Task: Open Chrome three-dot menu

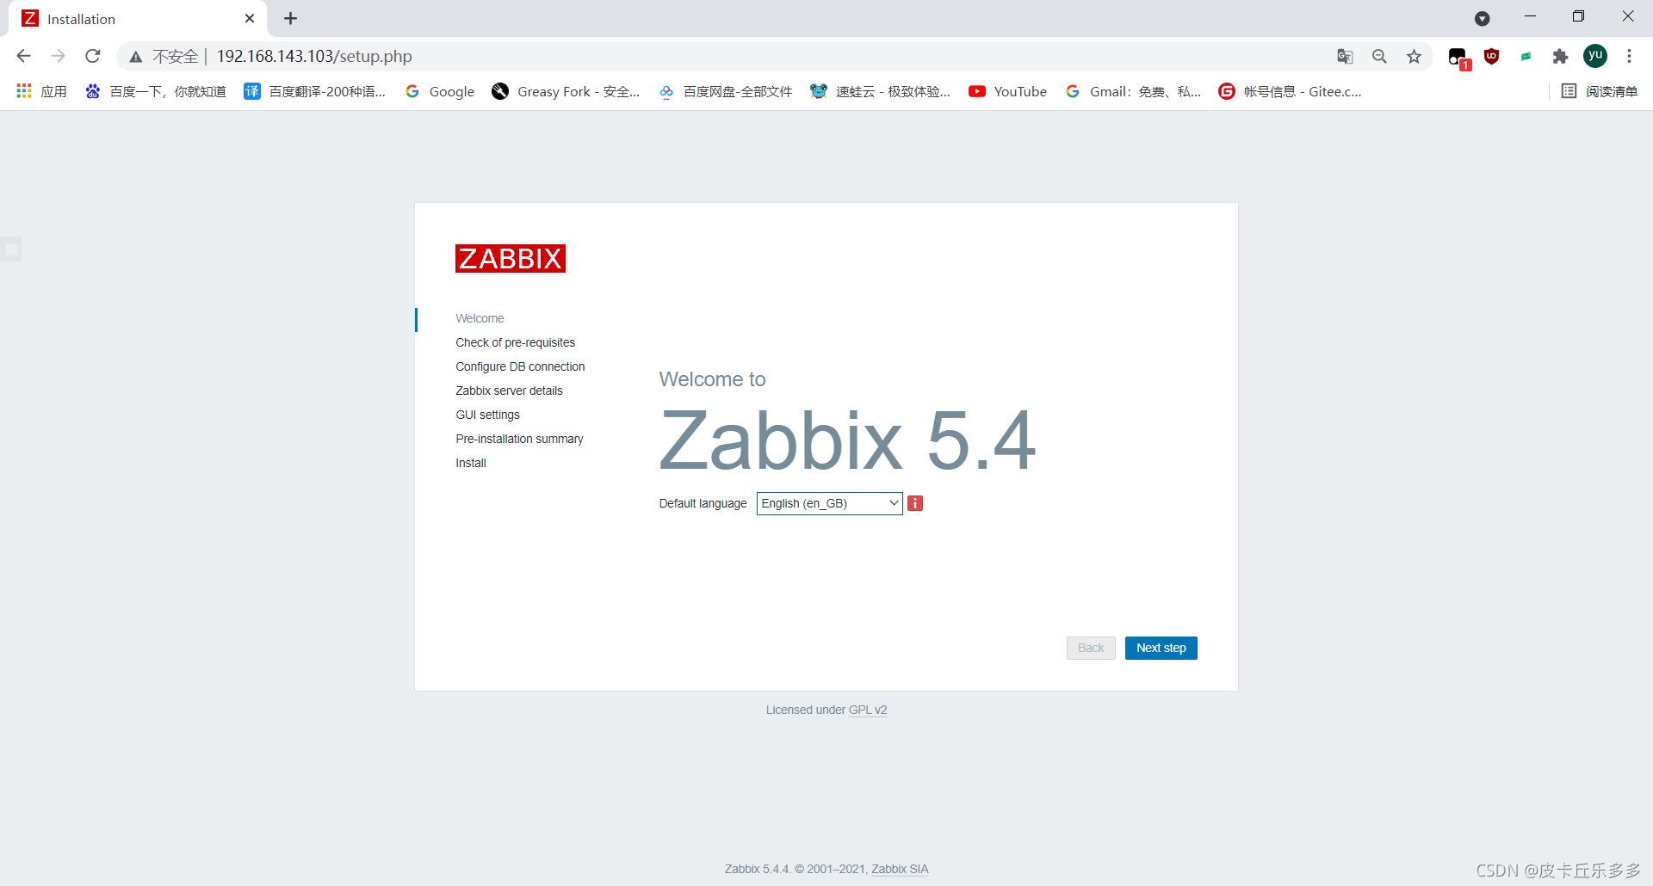Action: point(1629,56)
